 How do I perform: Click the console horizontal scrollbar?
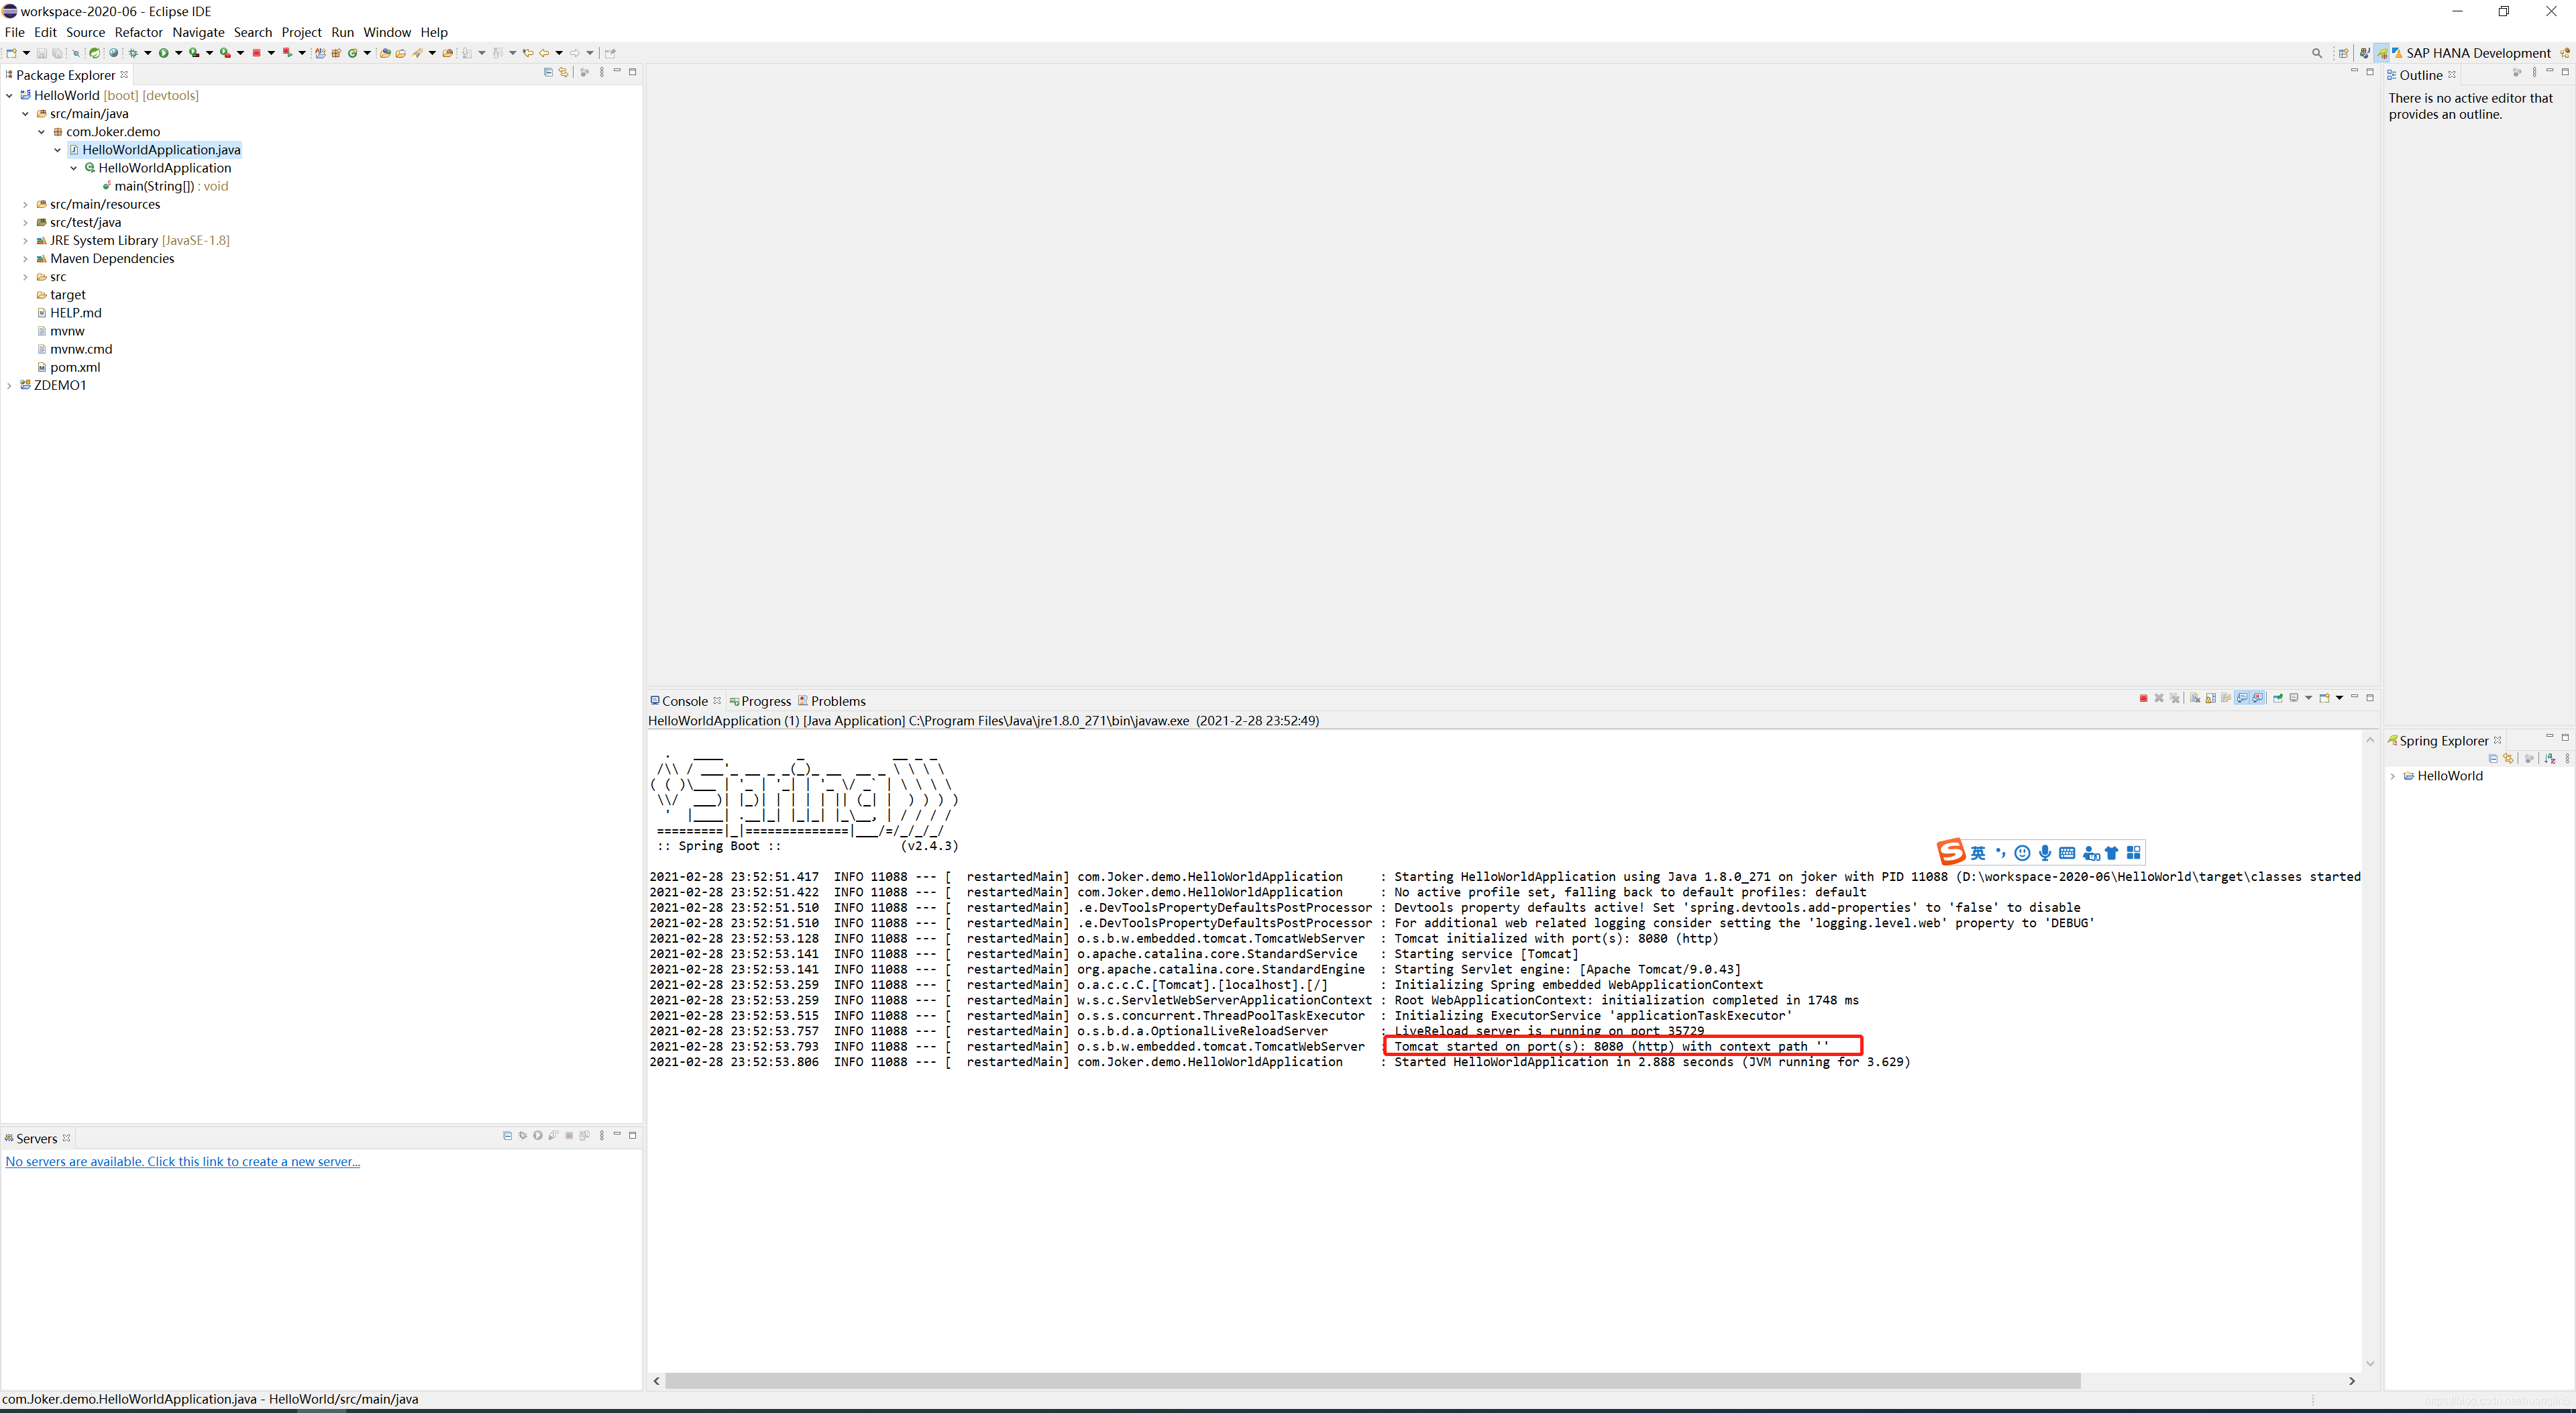coord(1370,1381)
